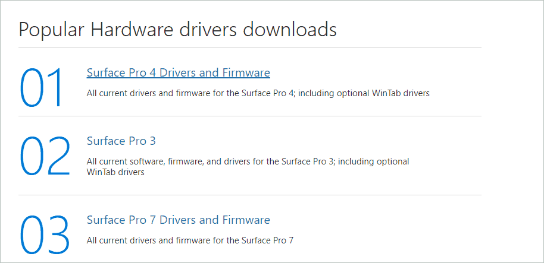Viewport: 544px width, 263px height.
Task: Click the Surface Pro 3 software description text
Action: click(248, 166)
